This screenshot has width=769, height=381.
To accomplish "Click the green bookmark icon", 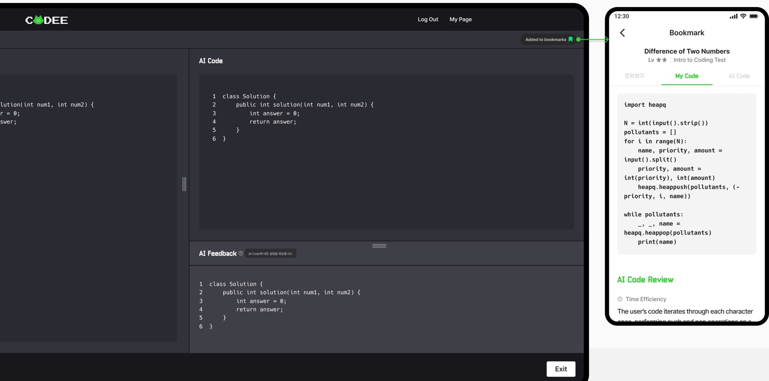I will [570, 39].
